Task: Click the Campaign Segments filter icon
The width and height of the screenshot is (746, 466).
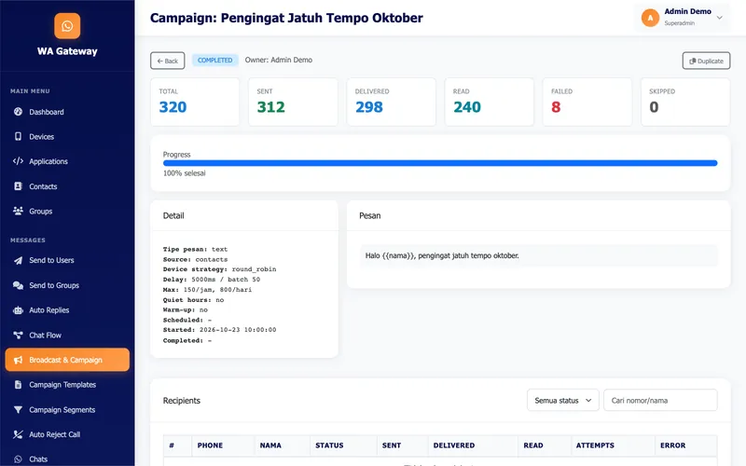Action: [18, 410]
